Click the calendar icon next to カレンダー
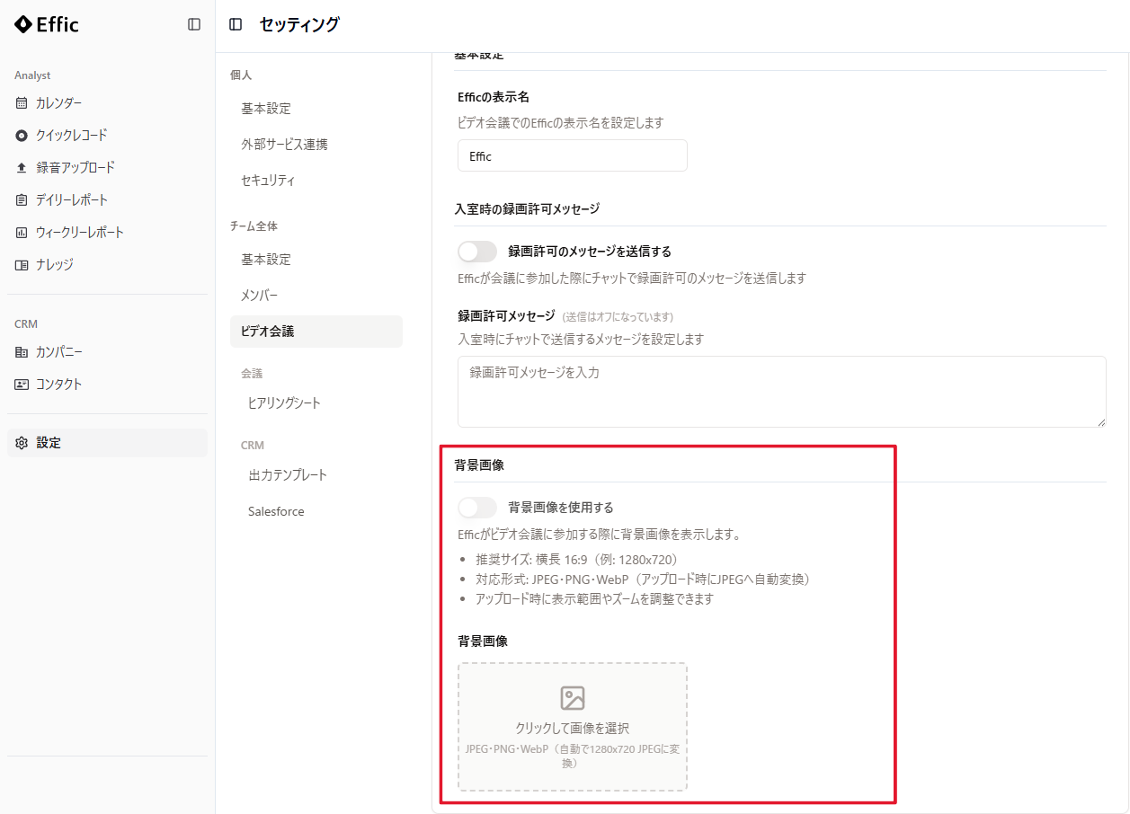Image resolution: width=1130 pixels, height=814 pixels. [x=22, y=103]
